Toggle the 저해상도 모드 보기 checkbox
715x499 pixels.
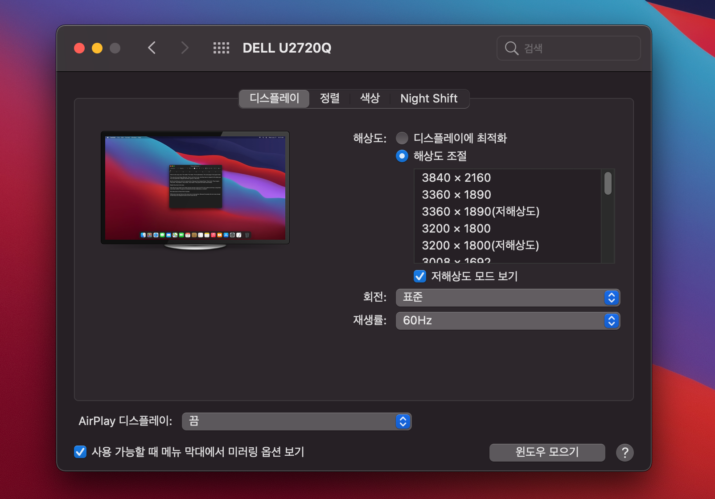pos(420,276)
